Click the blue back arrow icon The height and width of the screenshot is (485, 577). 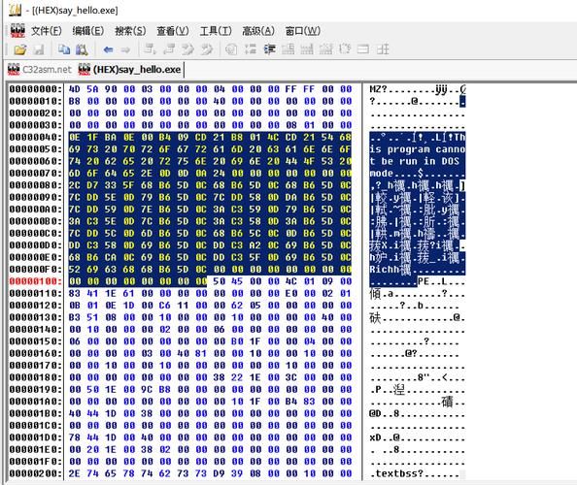point(108,49)
